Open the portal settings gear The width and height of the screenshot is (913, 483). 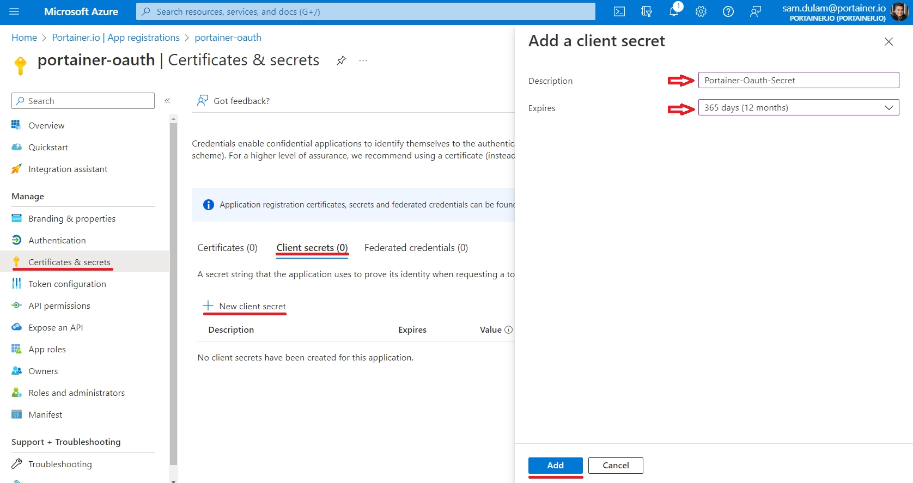click(x=701, y=12)
